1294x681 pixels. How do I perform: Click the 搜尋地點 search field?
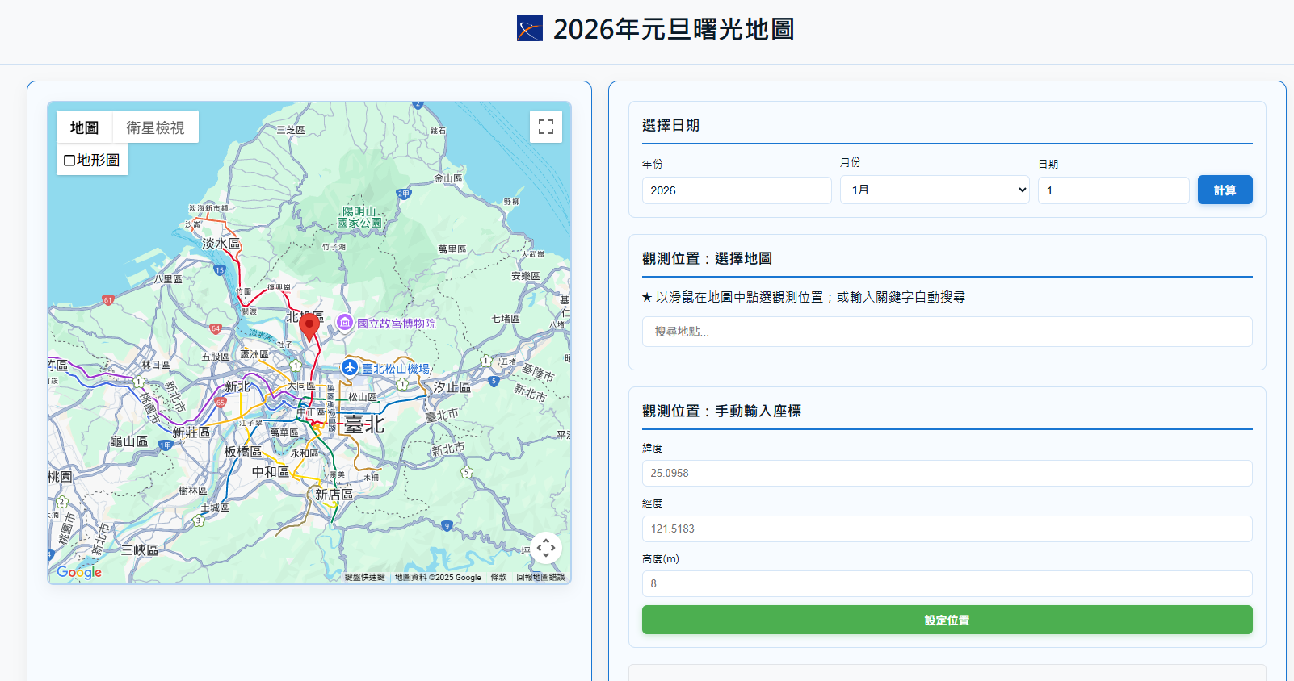point(947,332)
